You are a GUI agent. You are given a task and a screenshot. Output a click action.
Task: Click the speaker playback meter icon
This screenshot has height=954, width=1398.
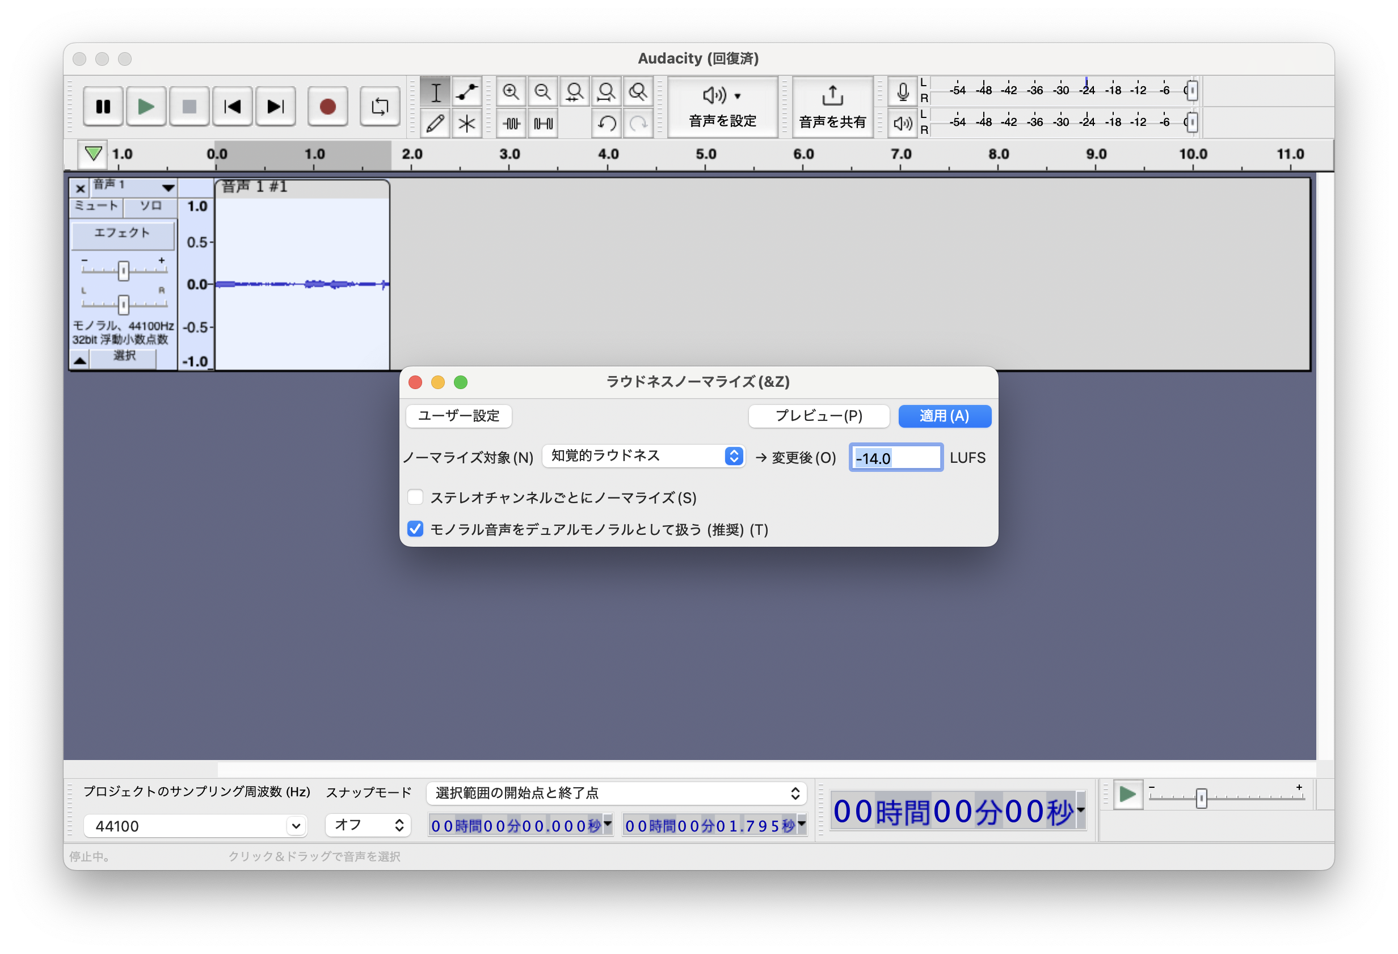pyautogui.click(x=902, y=123)
